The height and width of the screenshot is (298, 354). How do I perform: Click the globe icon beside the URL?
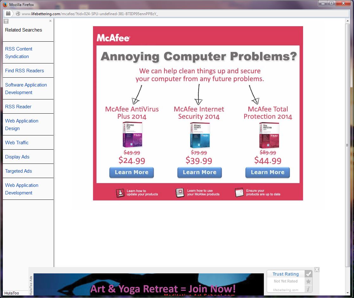click(x=18, y=14)
